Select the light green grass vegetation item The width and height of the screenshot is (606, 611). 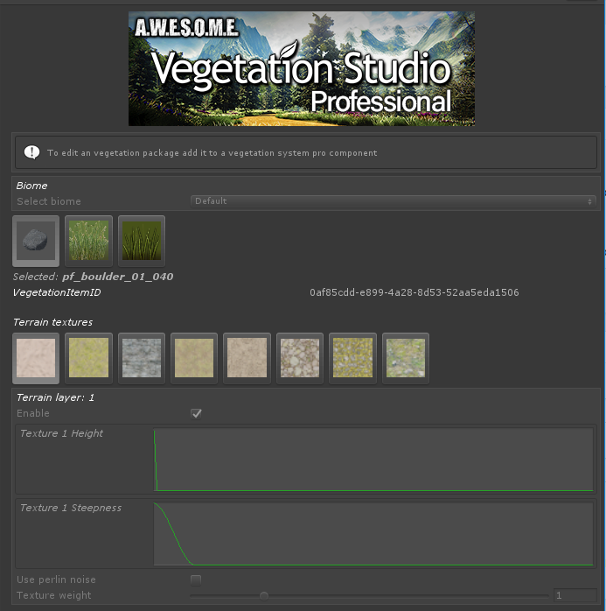click(x=88, y=241)
